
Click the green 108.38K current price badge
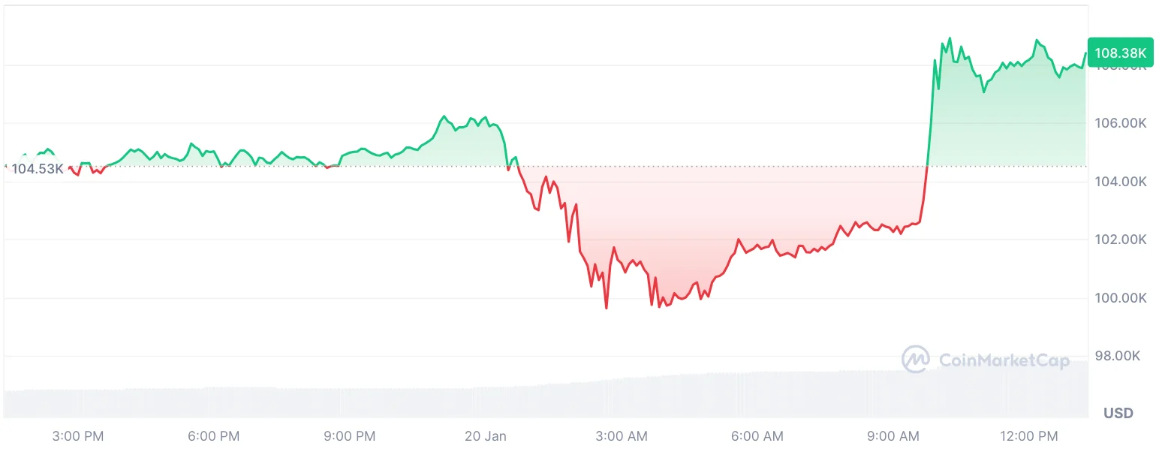click(1120, 53)
